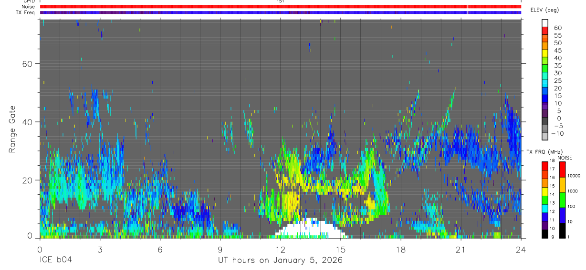Viewport: 586px width, 270px height.
Task: Select the red segment of the ELEV color bar
Action: (545, 30)
